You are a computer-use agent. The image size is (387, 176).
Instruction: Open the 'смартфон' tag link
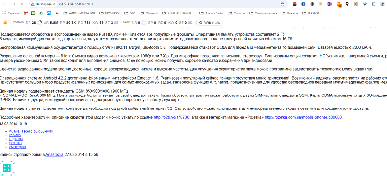point(17,147)
